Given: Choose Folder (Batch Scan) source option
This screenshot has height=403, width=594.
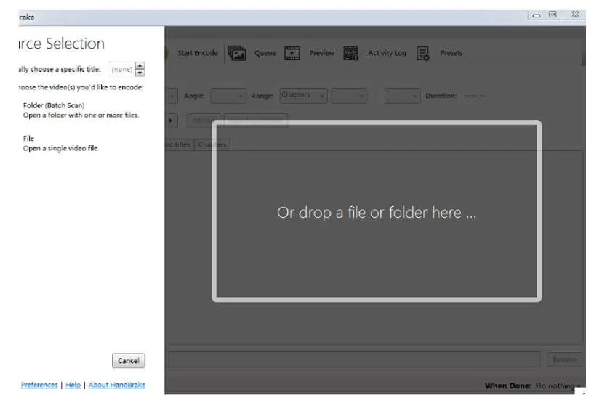Looking at the screenshot, I should click(54, 105).
